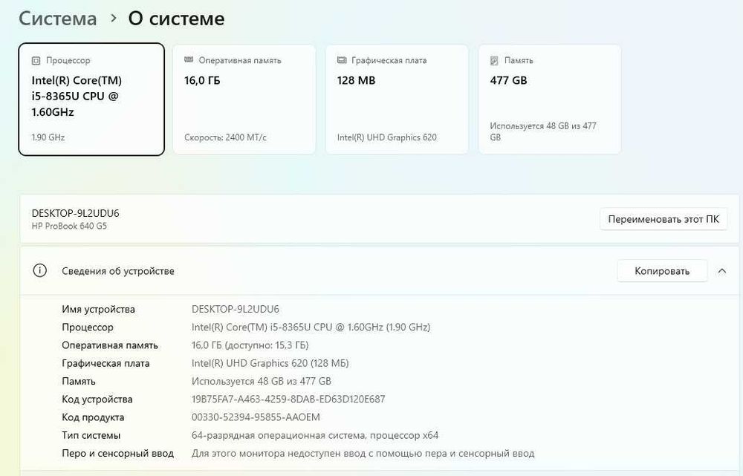Click the Сведения об устройстве heading

click(118, 271)
